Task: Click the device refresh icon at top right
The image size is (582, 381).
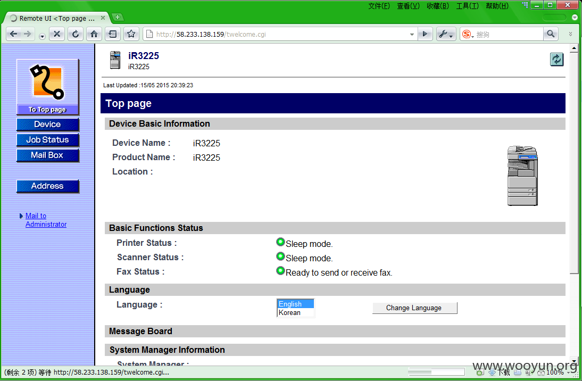Action: coord(556,60)
